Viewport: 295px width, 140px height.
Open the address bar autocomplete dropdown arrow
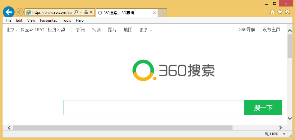(x=81, y=12)
